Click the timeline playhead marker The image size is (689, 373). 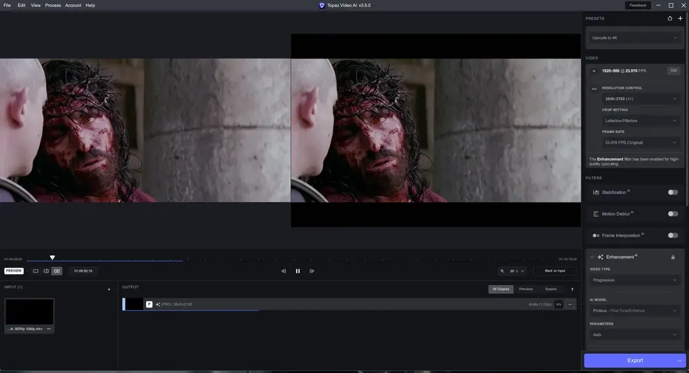(x=52, y=257)
